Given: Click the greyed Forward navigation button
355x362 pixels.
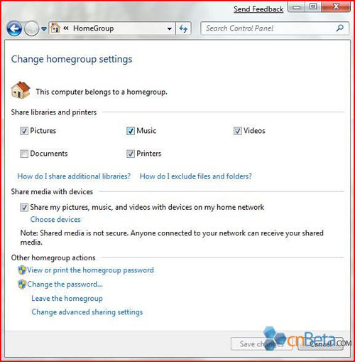Looking at the screenshot, I should (31, 28).
